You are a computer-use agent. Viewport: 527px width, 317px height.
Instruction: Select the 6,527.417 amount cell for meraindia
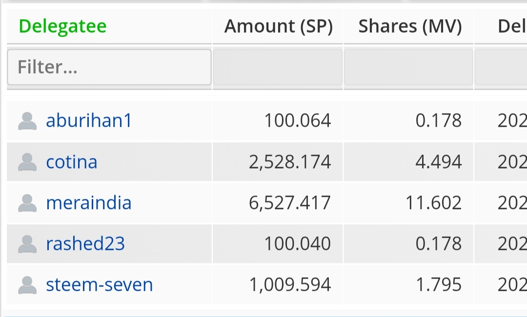[278, 203]
